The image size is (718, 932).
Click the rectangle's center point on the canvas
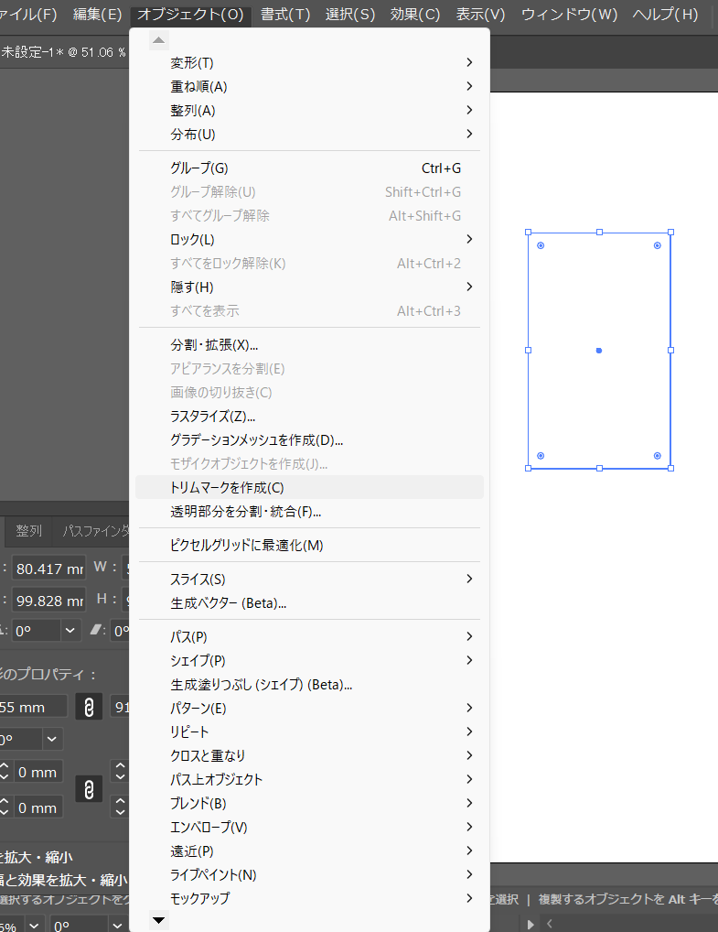click(599, 351)
